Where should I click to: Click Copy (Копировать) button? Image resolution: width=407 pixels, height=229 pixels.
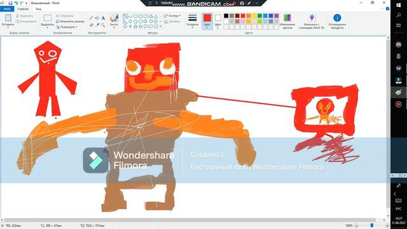pos(26,21)
